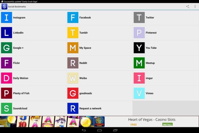Tap the Reddit 'R' icon
This screenshot has height=133, width=199.
73,63
